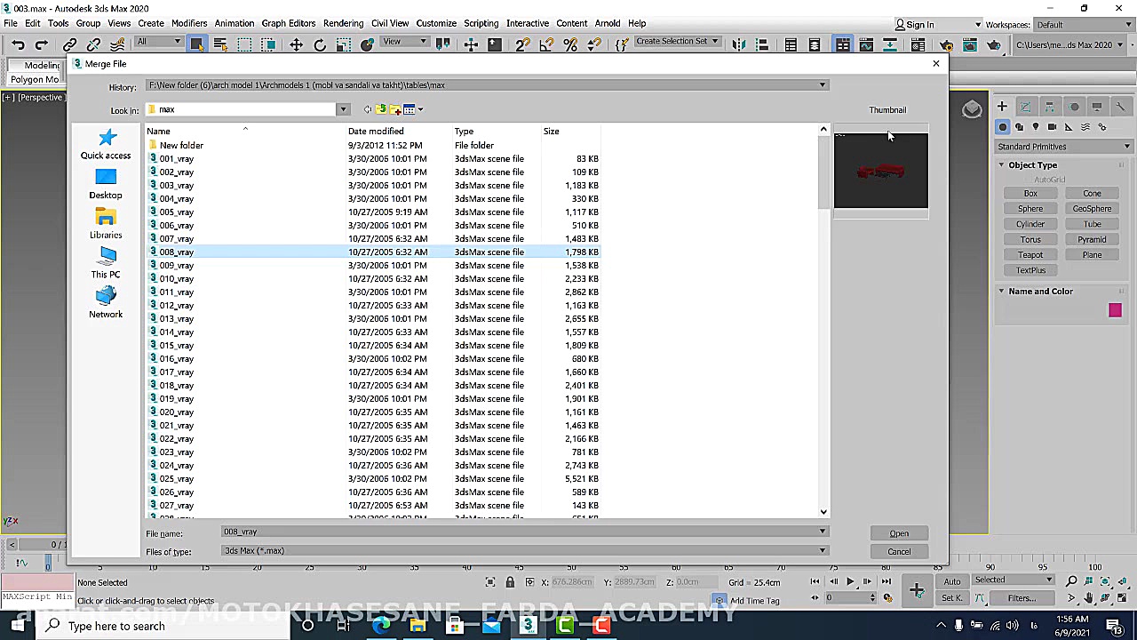Activate the Select and Link tool
The image size is (1137, 640).
point(70,44)
